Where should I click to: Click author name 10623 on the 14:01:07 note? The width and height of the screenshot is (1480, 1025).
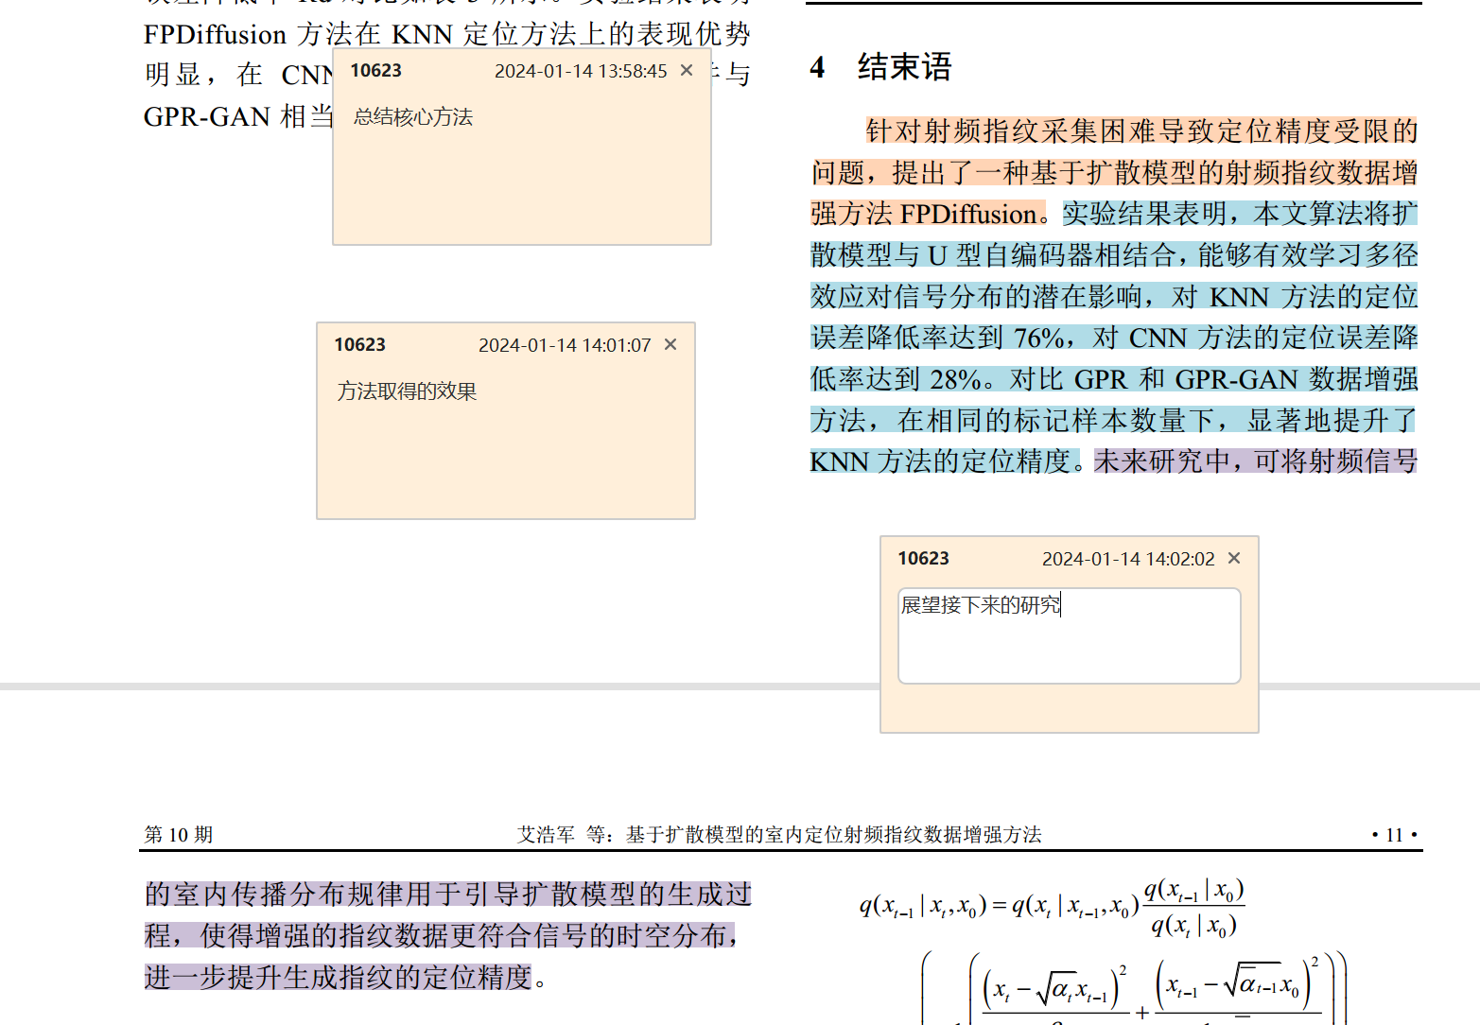(359, 345)
